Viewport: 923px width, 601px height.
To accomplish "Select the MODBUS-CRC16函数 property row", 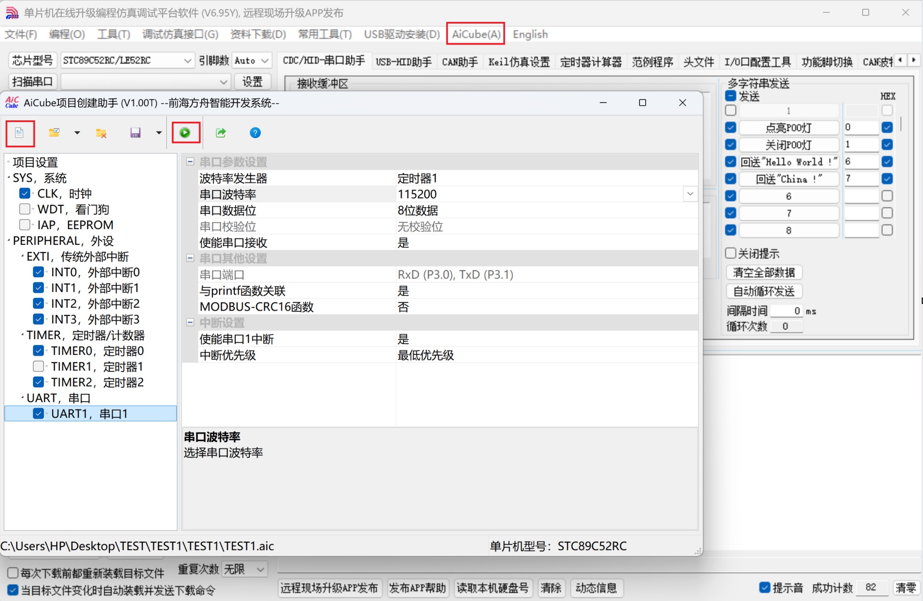I will click(x=448, y=306).
